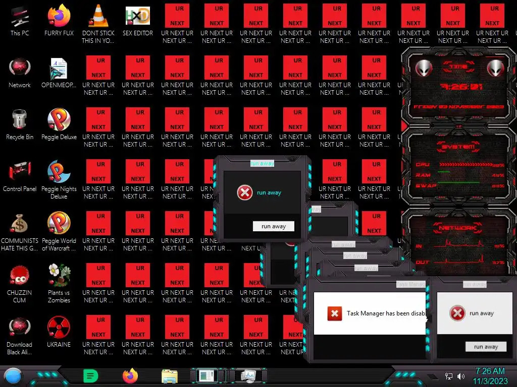Click the digital time readout on clock gadget
This screenshot has height=387, width=517.
click(461, 87)
